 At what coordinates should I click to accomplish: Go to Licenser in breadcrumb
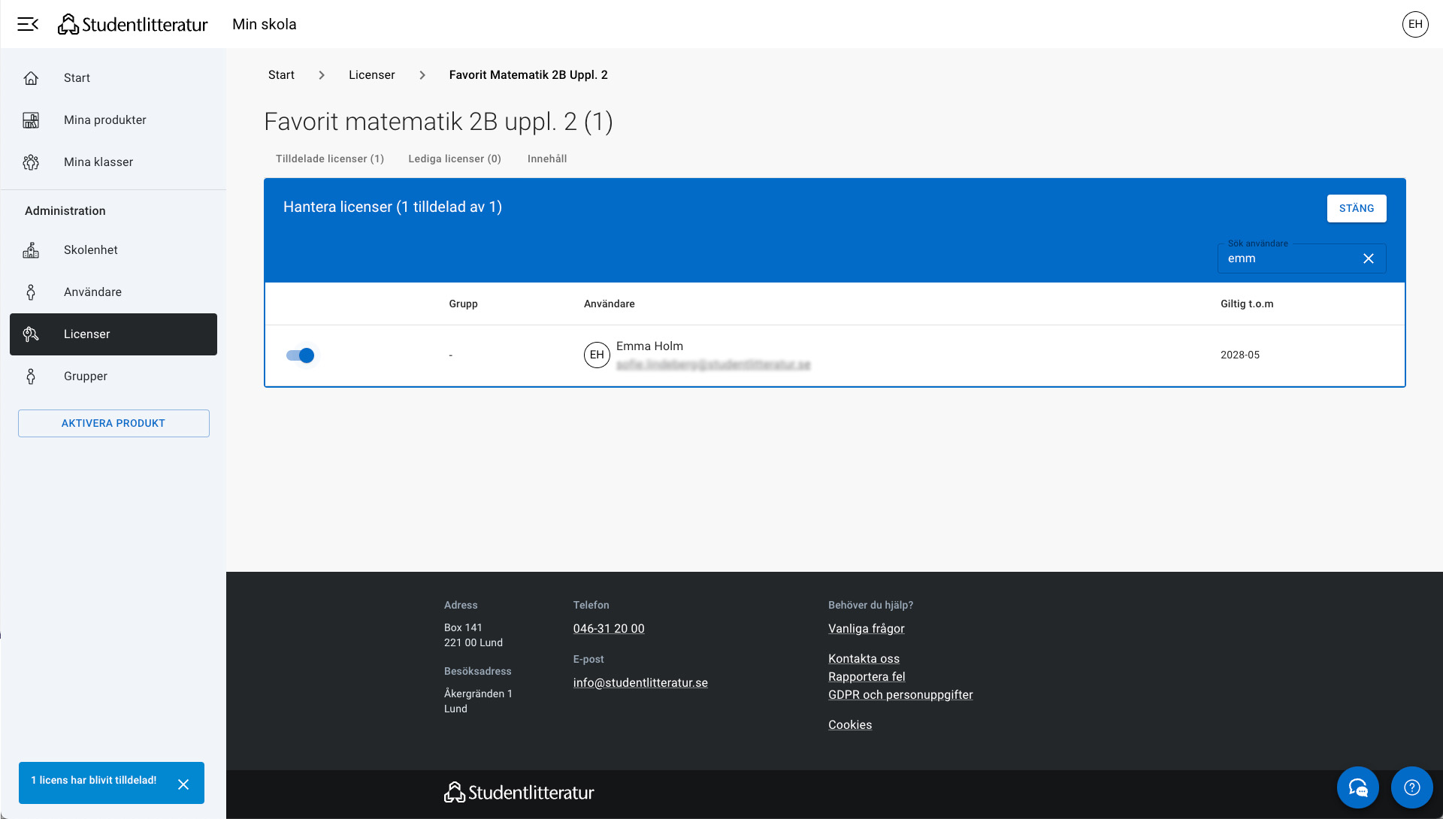pos(371,75)
